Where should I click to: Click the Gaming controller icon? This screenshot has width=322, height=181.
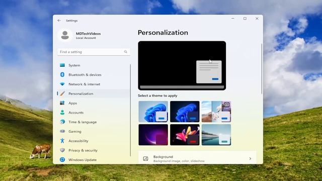coord(62,131)
